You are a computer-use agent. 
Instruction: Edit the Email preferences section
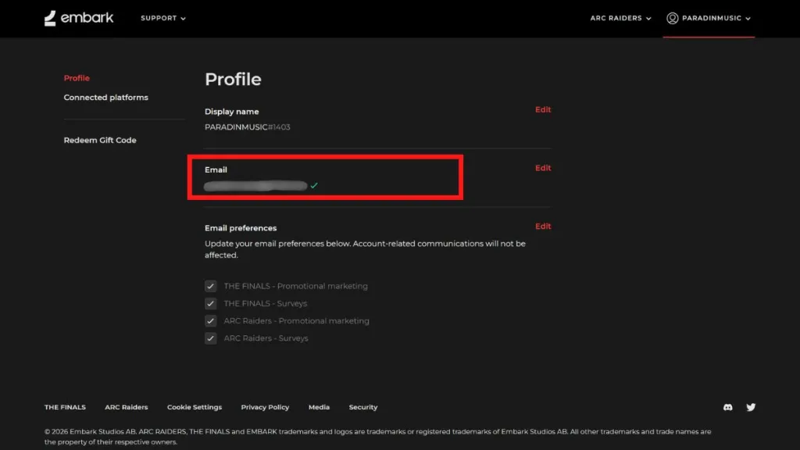coord(543,226)
